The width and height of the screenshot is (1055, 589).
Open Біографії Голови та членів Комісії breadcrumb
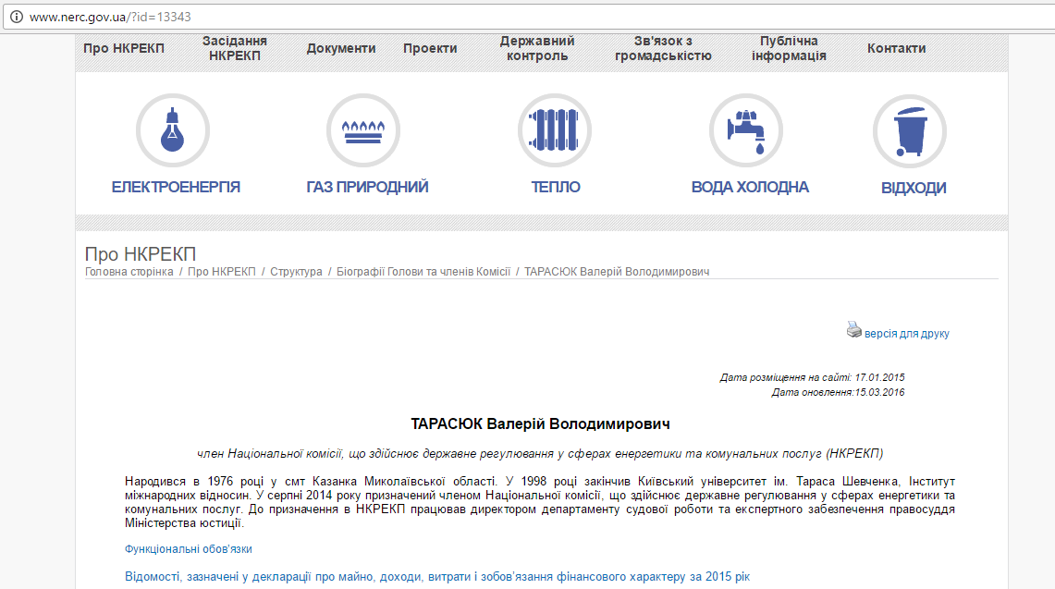click(423, 272)
